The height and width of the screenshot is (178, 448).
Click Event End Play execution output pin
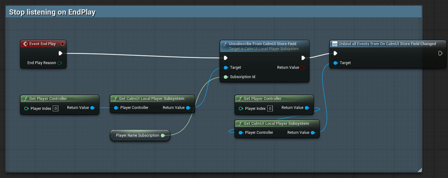60,53
